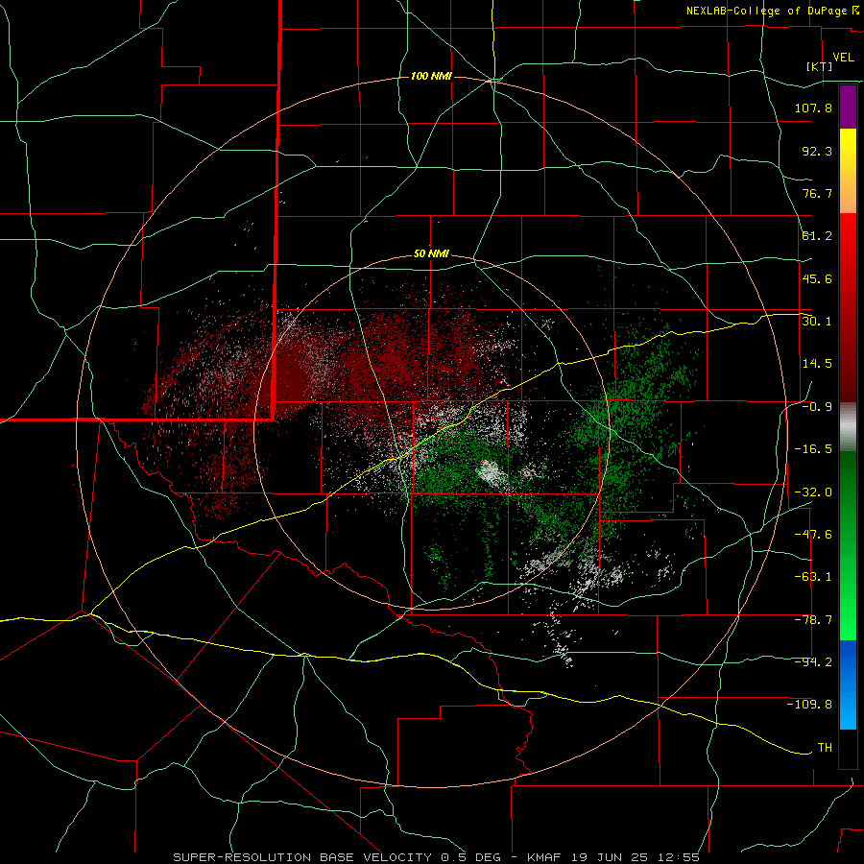Click the 30.1 legend value

point(817,322)
